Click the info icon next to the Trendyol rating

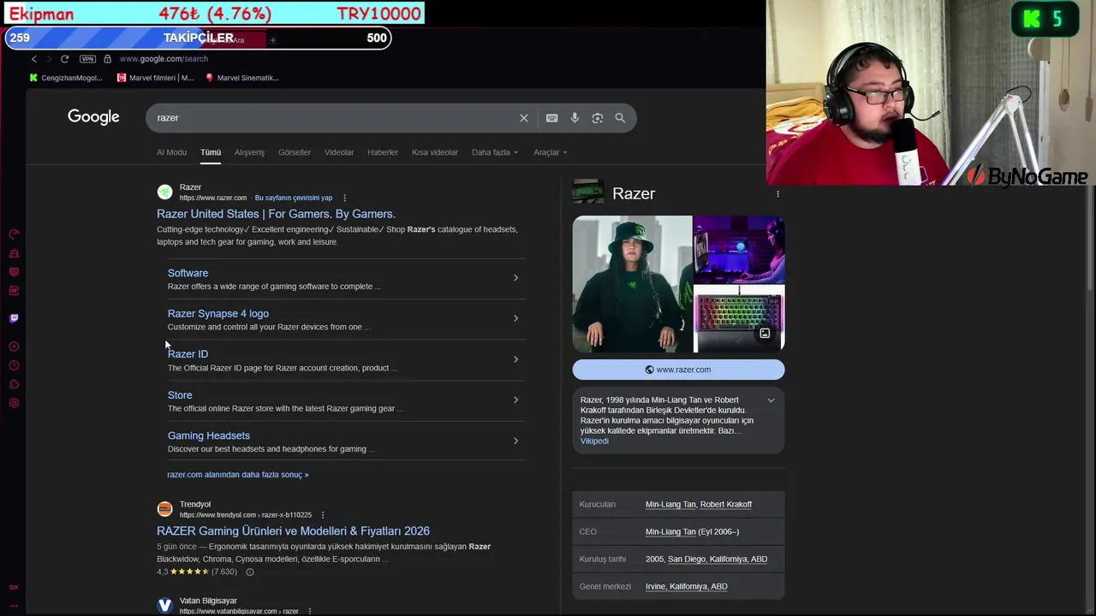pos(250,572)
